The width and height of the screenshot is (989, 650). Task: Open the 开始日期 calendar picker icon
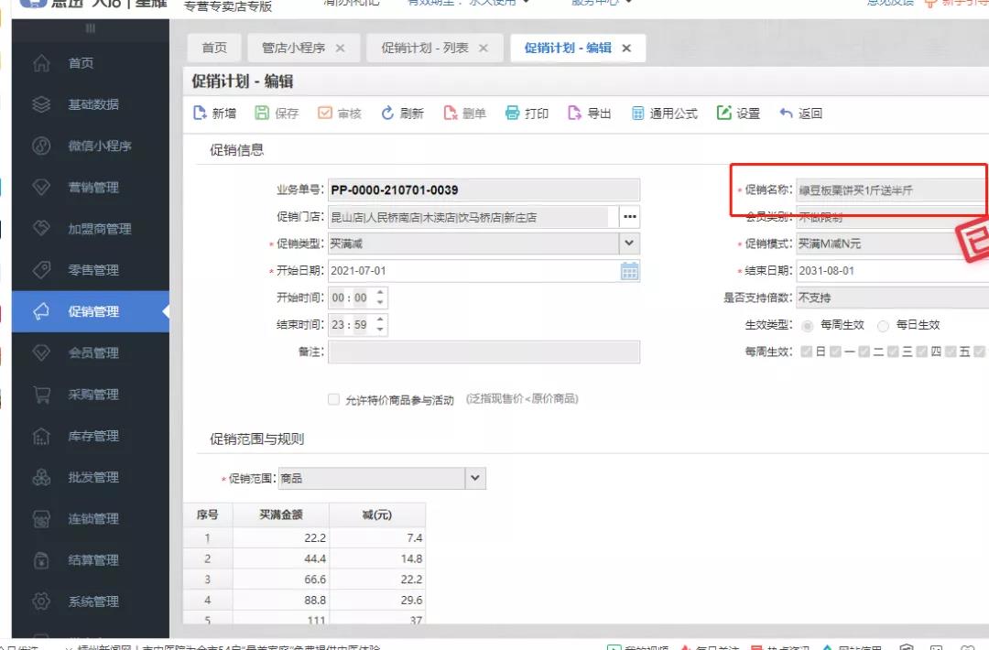628,269
